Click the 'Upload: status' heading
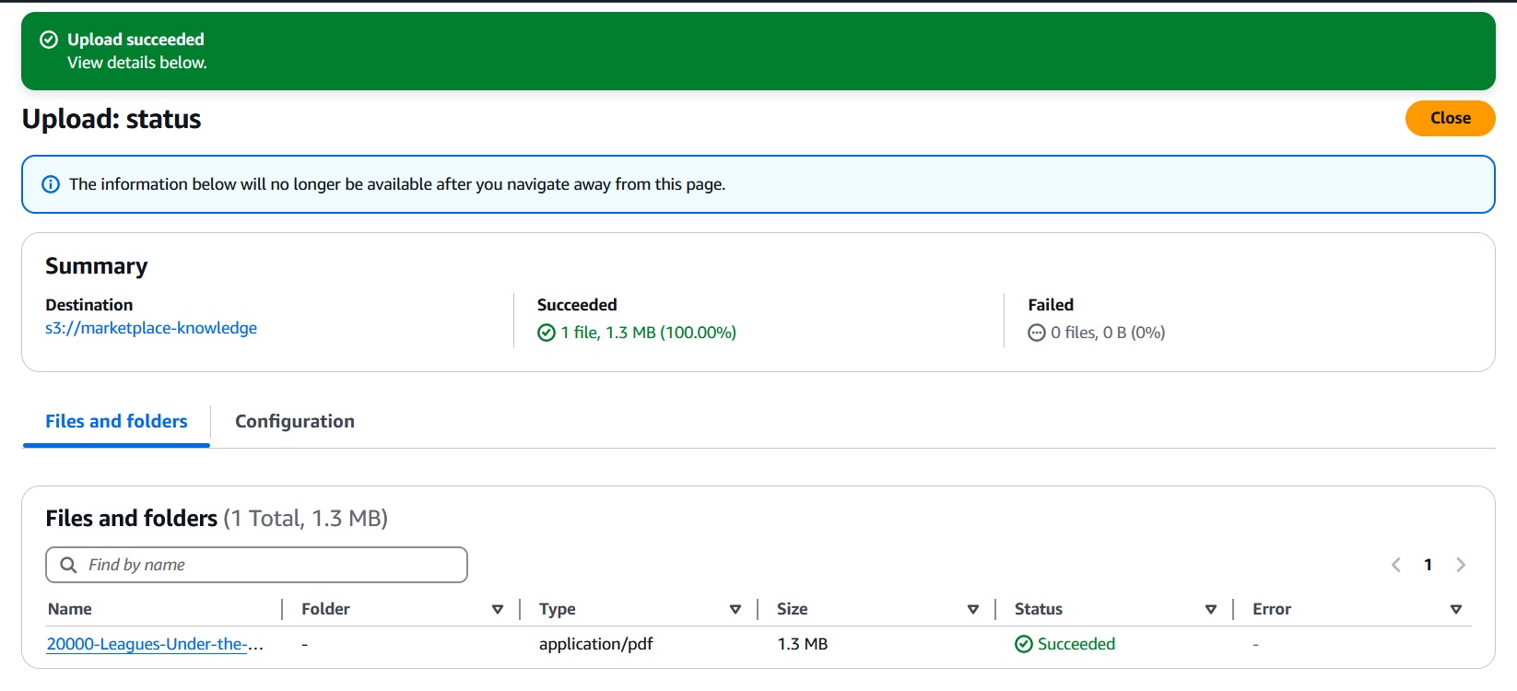The image size is (1517, 691). point(112,119)
